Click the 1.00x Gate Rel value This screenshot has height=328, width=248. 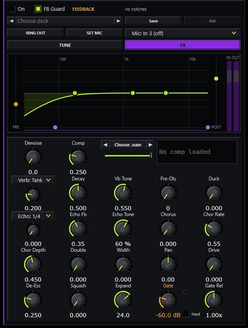click(x=214, y=315)
